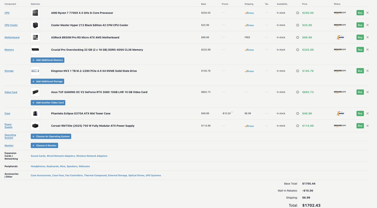
Task: Browse Webcams peripherals link
Action: 84,166
